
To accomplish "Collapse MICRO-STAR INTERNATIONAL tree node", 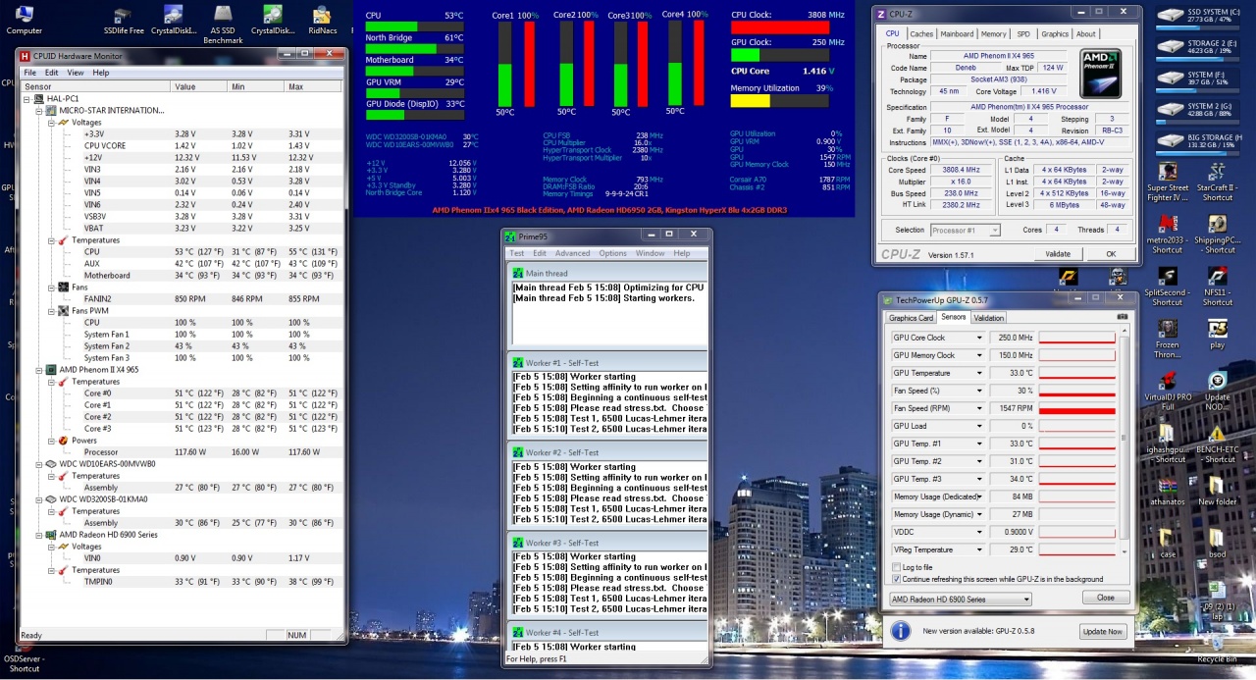I will pyautogui.click(x=38, y=111).
